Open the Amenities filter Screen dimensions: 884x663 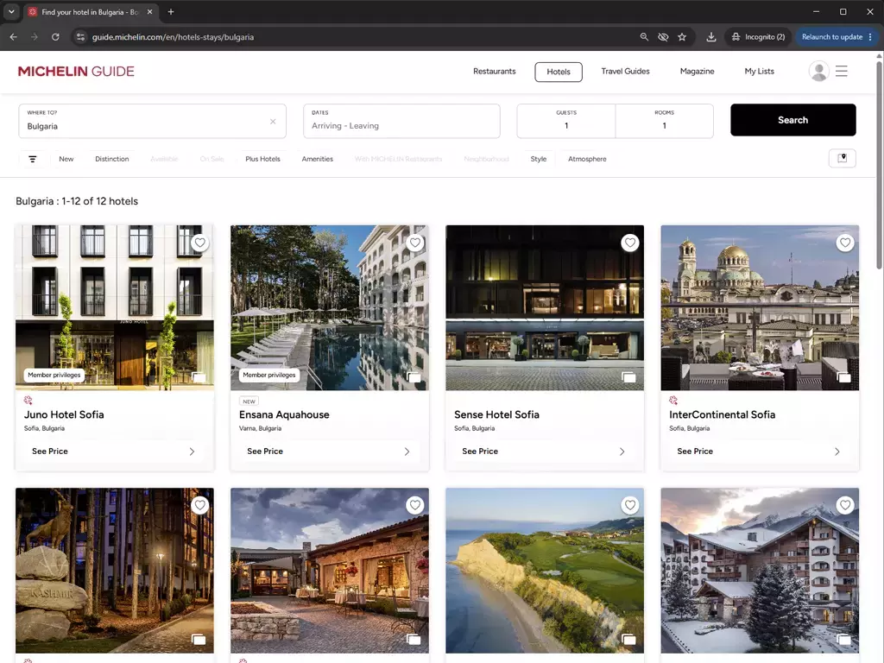tap(318, 159)
